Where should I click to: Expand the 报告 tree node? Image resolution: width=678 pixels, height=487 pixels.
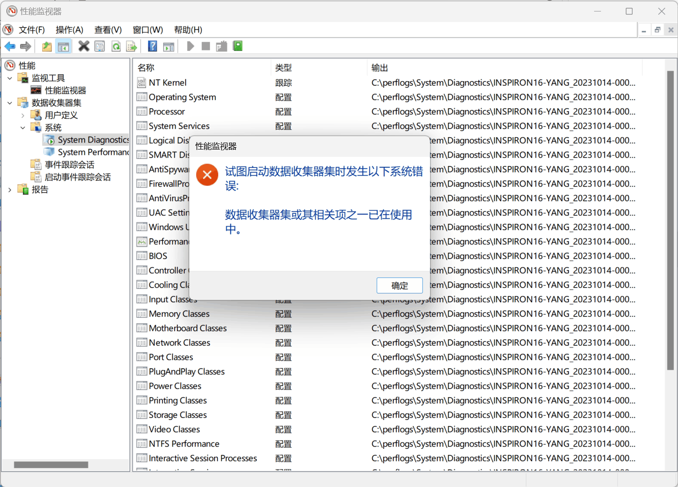[10, 189]
